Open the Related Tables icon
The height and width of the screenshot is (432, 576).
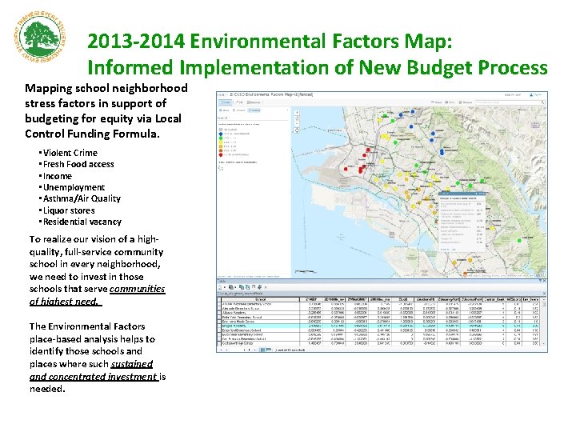(x=231, y=287)
